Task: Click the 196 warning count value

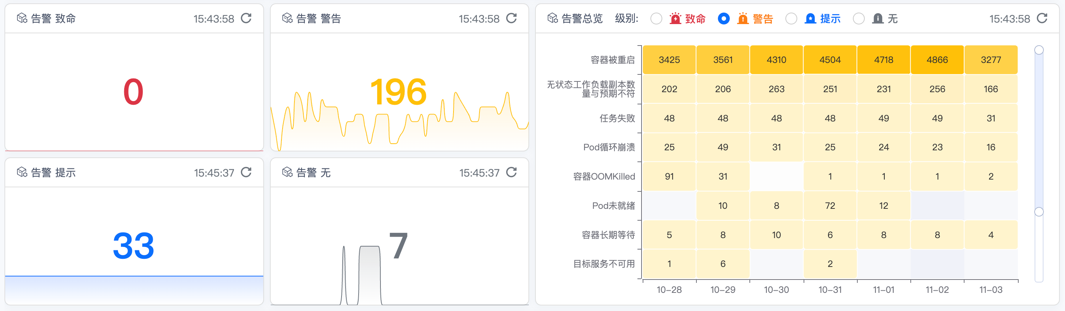Action: [x=398, y=92]
